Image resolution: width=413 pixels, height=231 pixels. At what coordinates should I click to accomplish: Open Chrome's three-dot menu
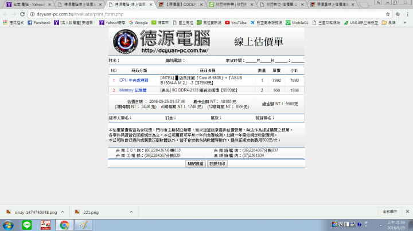point(407,14)
